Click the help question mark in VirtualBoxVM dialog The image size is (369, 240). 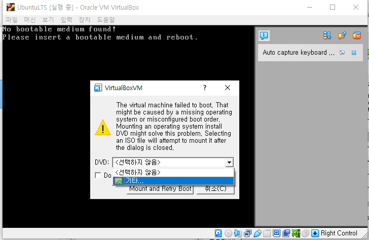tap(205, 88)
